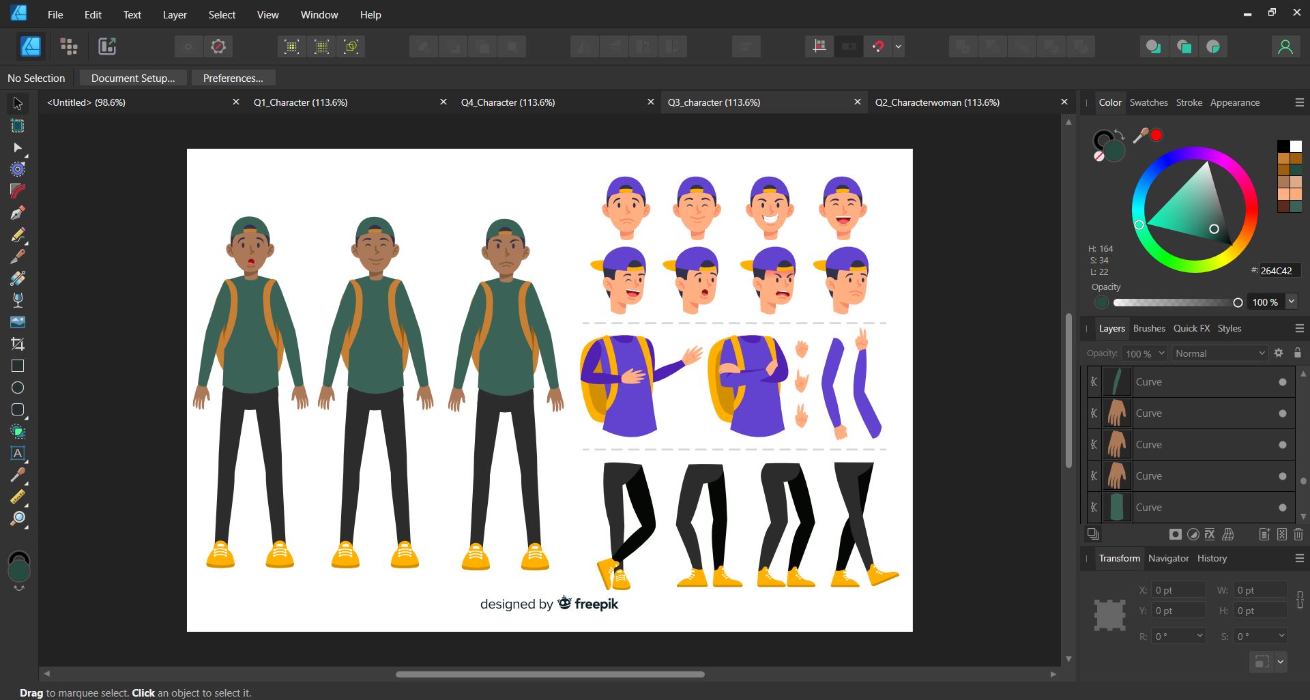Open the snapping options dropdown arrow
1310x700 pixels.
tap(899, 46)
